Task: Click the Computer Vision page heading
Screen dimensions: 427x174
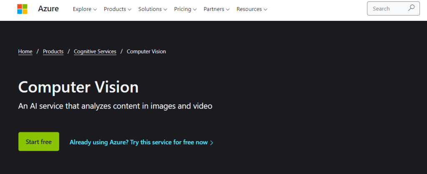Action: [78, 87]
